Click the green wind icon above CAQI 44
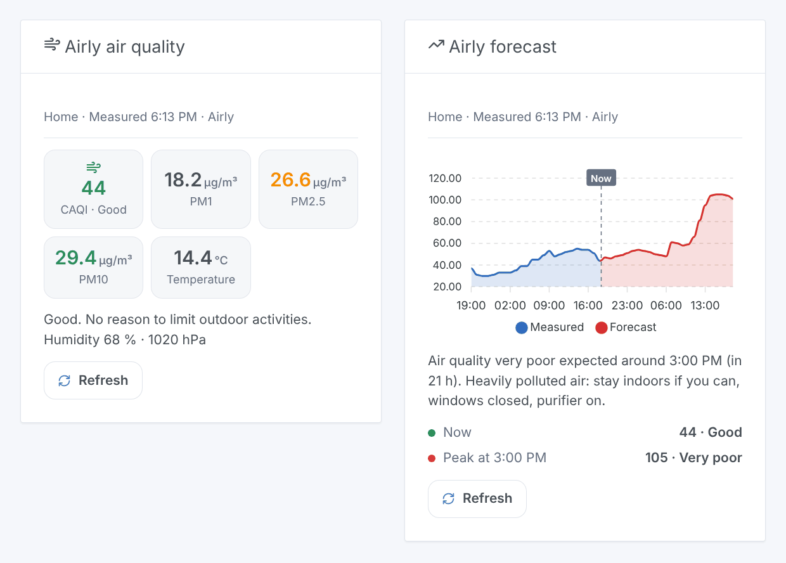Image resolution: width=786 pixels, height=563 pixels. point(93,167)
